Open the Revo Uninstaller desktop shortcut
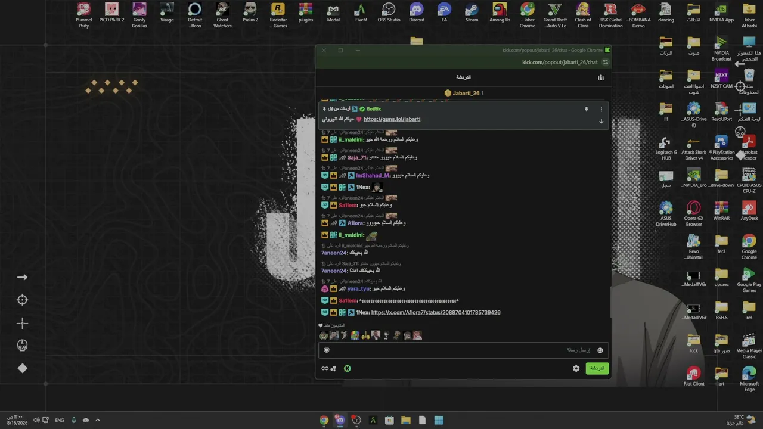 point(693,247)
